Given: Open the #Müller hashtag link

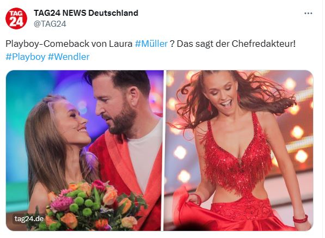Looking at the screenshot, I should 151,44.
